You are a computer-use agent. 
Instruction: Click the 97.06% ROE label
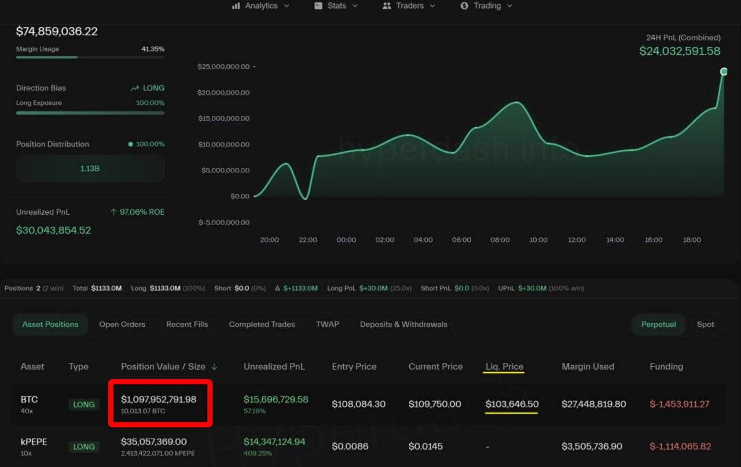(142, 212)
